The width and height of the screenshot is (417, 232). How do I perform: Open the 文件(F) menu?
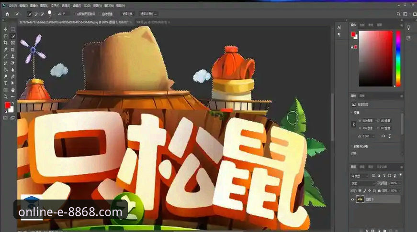tap(12, 5)
